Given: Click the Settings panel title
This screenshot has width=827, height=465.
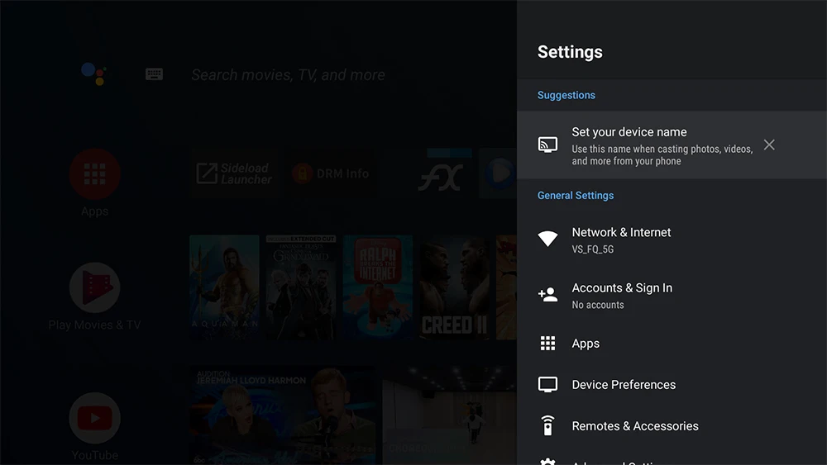Looking at the screenshot, I should click(x=570, y=52).
